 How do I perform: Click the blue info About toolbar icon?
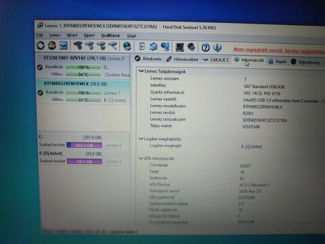pos(217,47)
